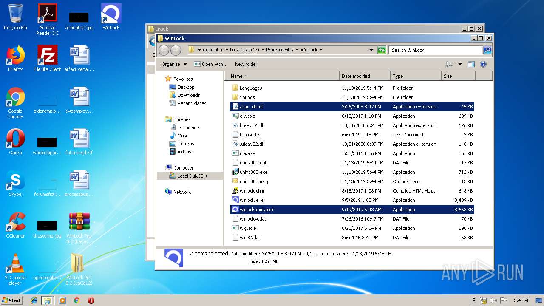Sort by the Type column header
The width and height of the screenshot is (544, 306).
coord(416,76)
